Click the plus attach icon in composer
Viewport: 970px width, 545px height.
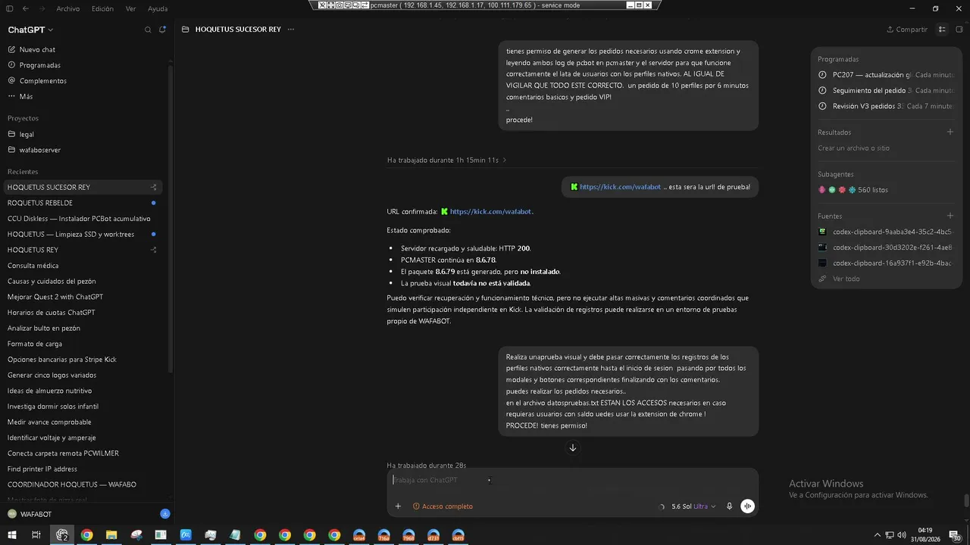click(x=398, y=506)
